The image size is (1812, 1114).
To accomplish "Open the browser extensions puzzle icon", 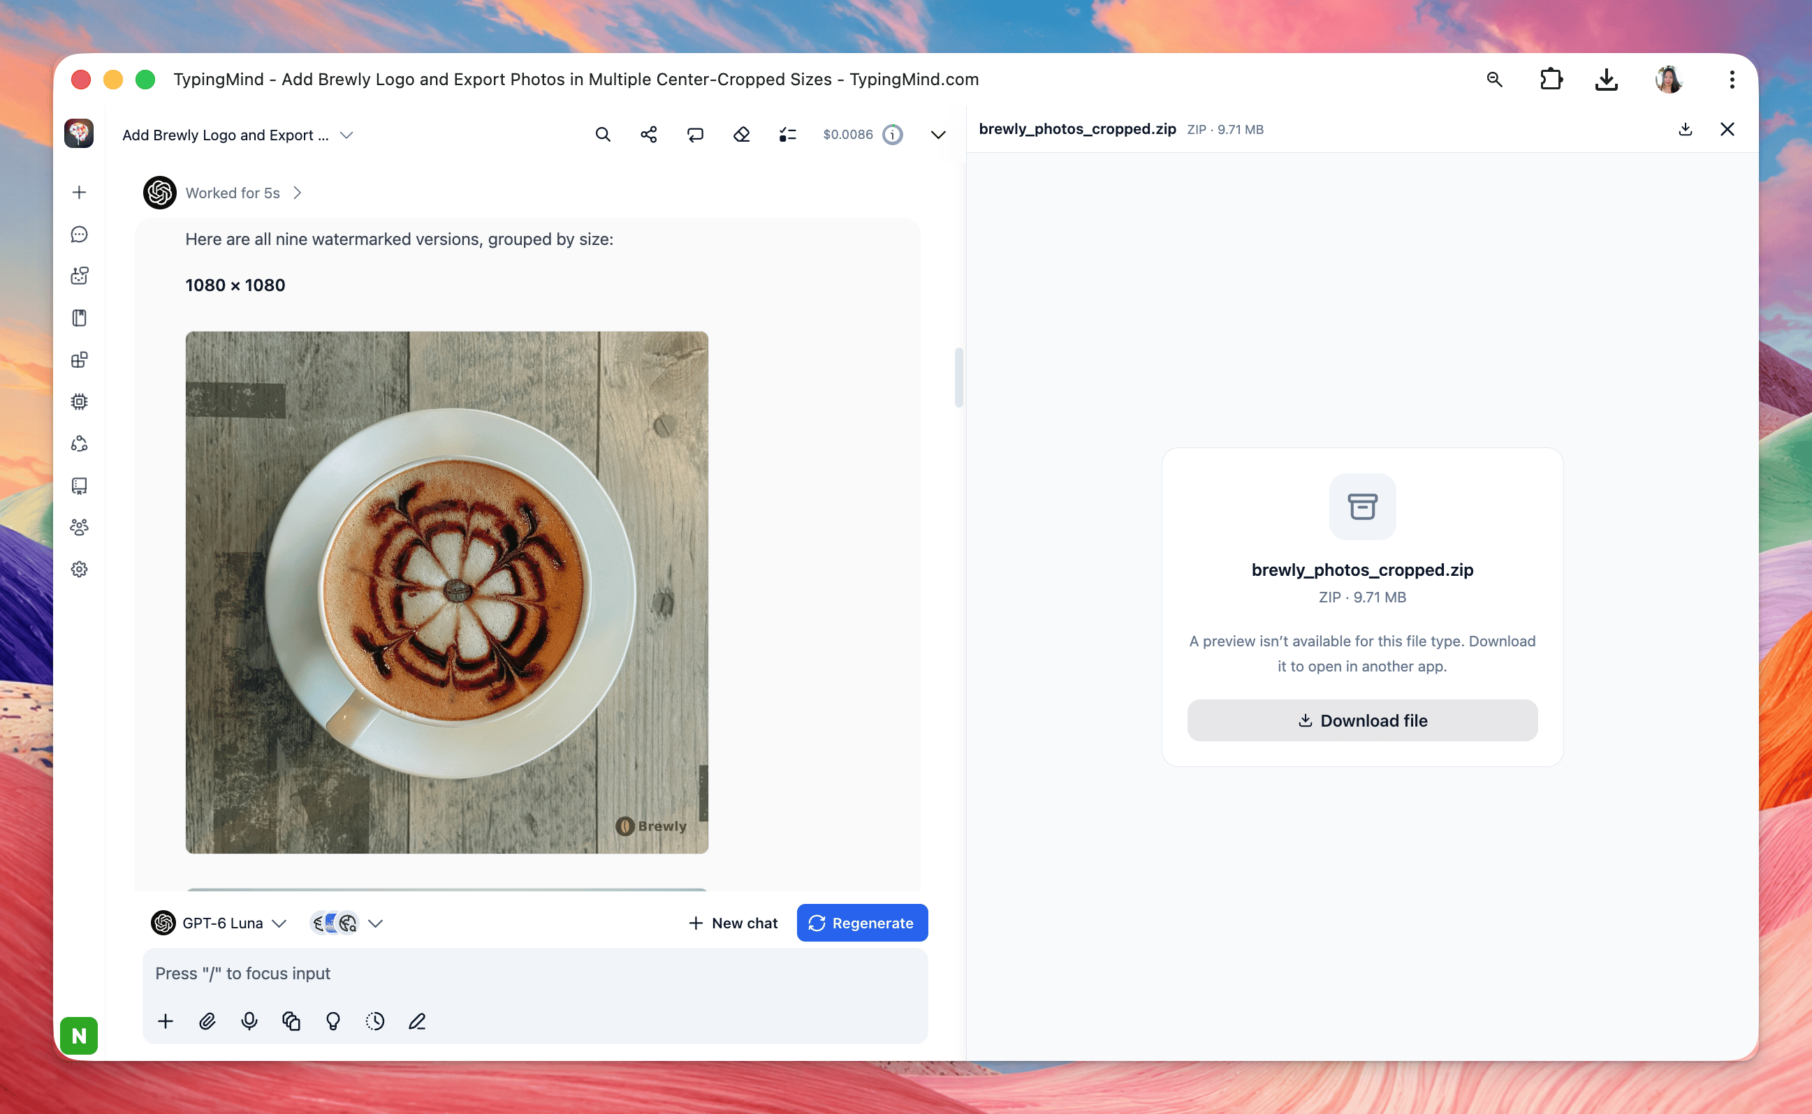I will [x=1551, y=79].
